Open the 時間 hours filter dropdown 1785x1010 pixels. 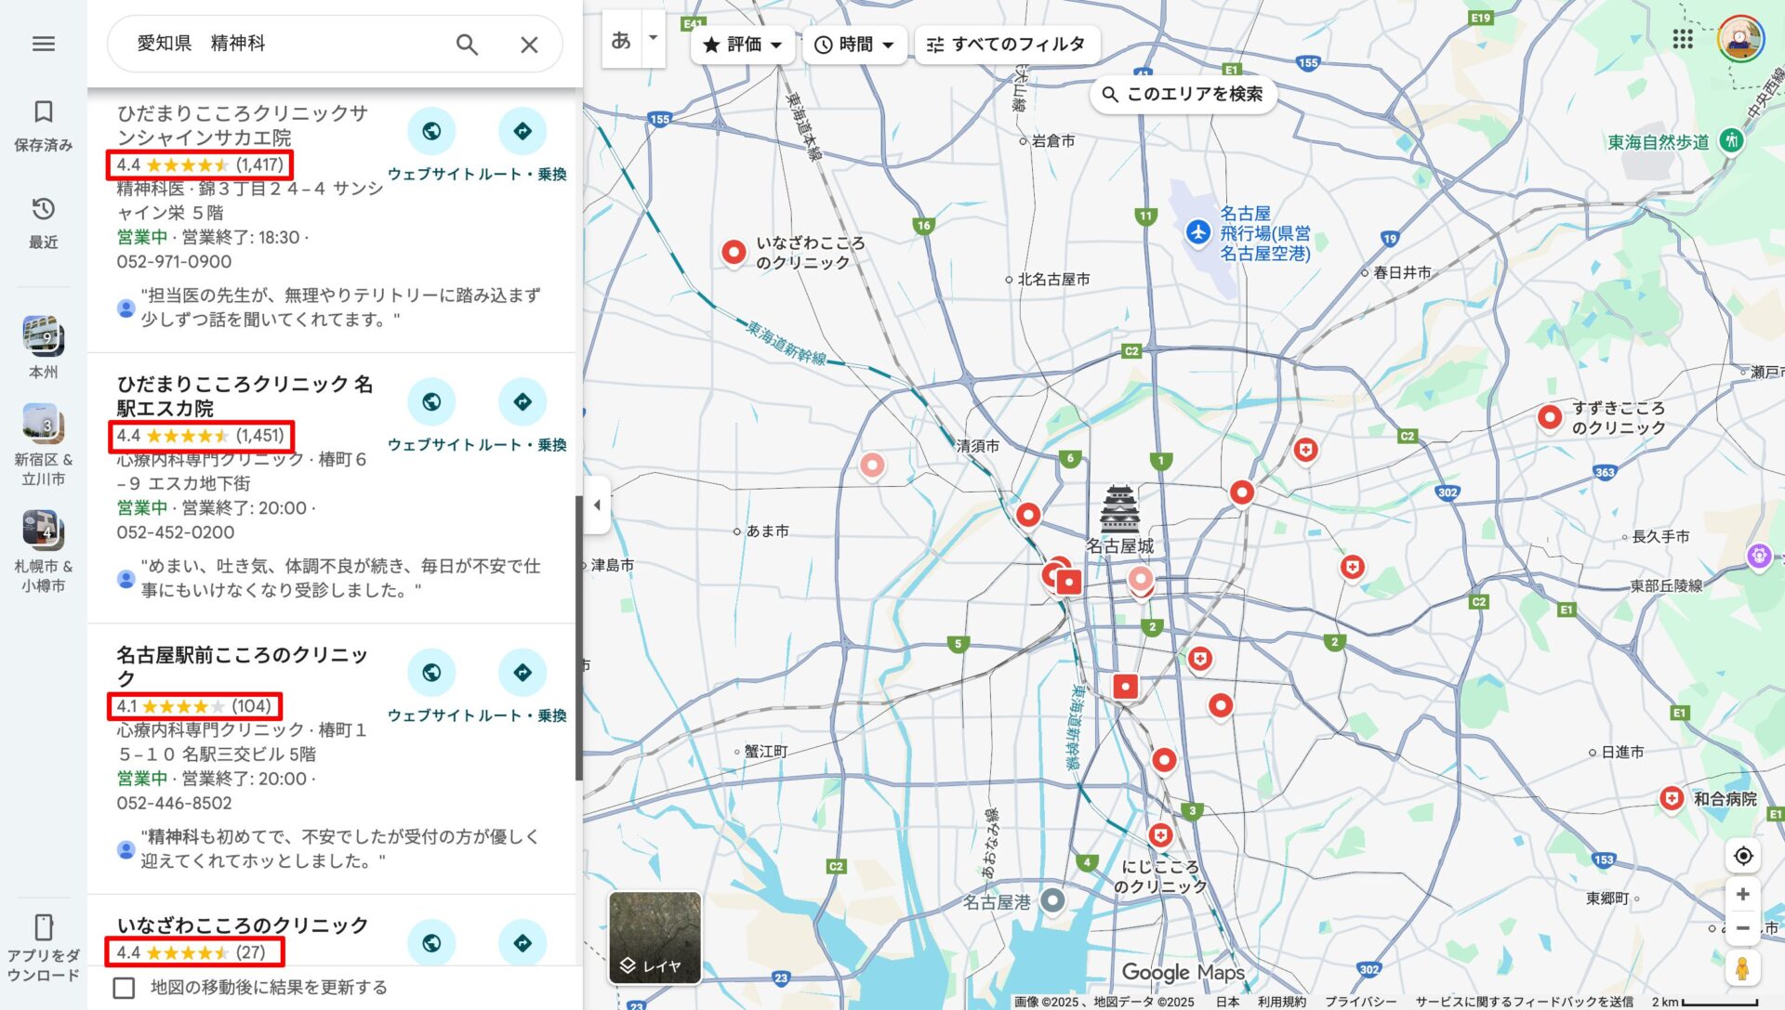[x=853, y=44]
